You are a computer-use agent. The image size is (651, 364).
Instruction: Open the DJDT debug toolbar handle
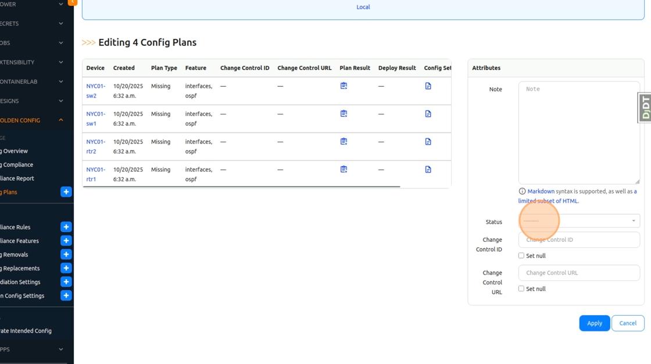644,108
